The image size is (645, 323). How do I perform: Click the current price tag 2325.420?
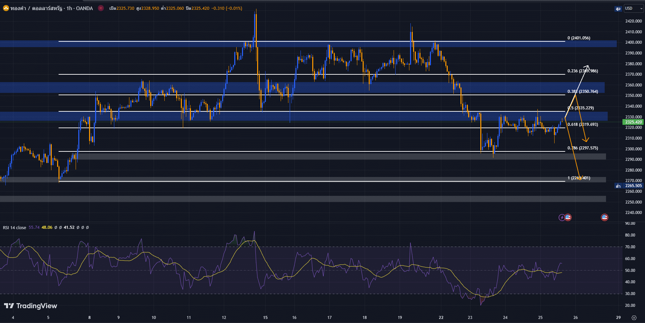[633, 122]
